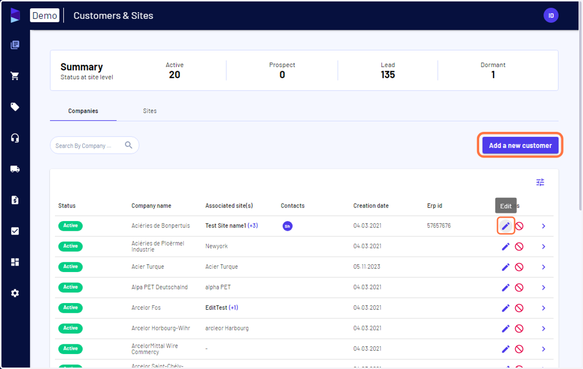Select the Newyork site cell
Viewport: 583px width, 369px height.
[216, 246]
